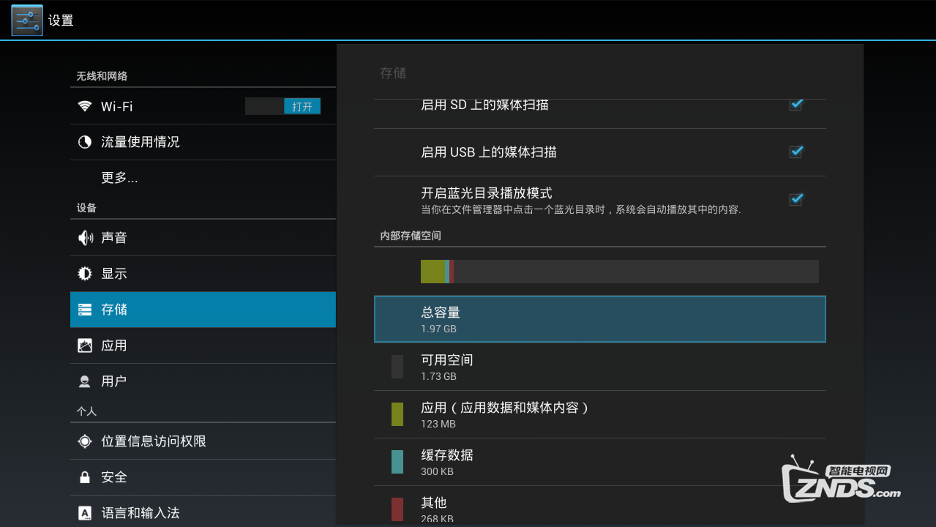Click the brightness icon for Display
The image size is (936, 527).
[85, 274]
